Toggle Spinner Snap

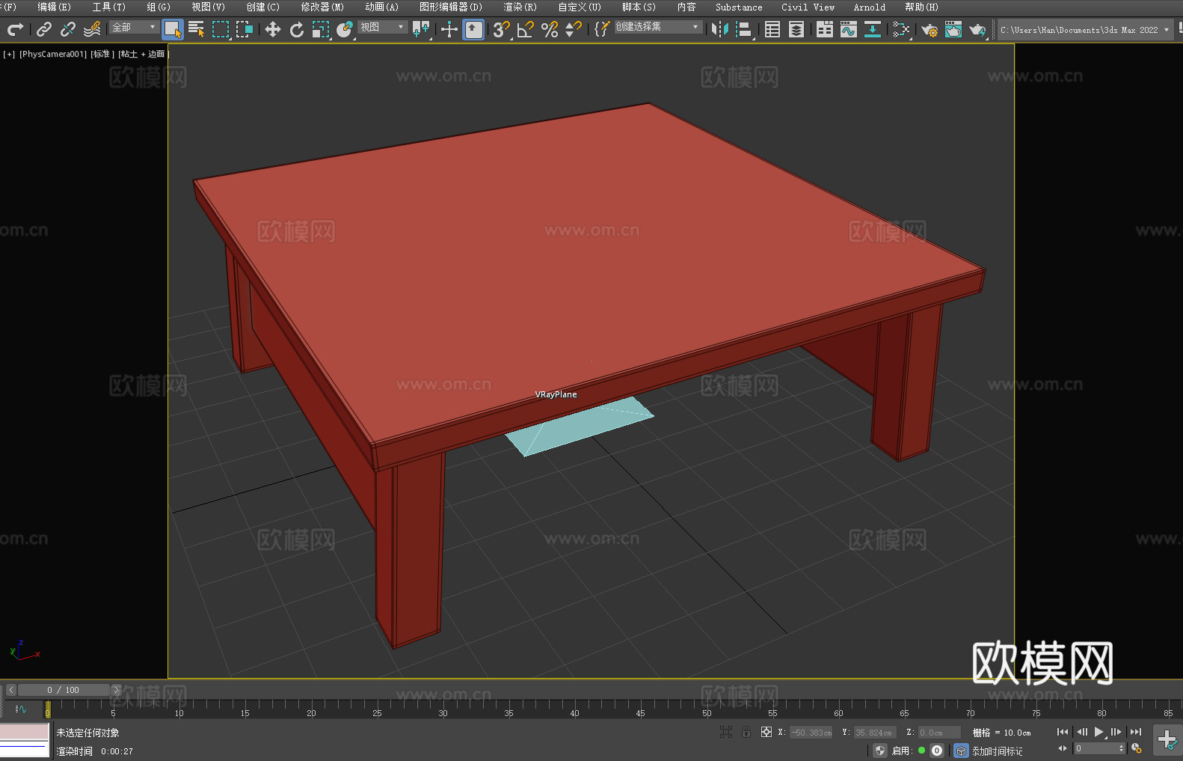[574, 29]
